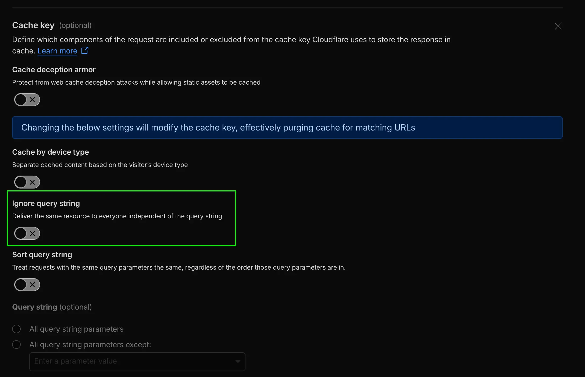Viewport: 585px width, 377px height.
Task: Open the Learn more link
Action: 57,51
